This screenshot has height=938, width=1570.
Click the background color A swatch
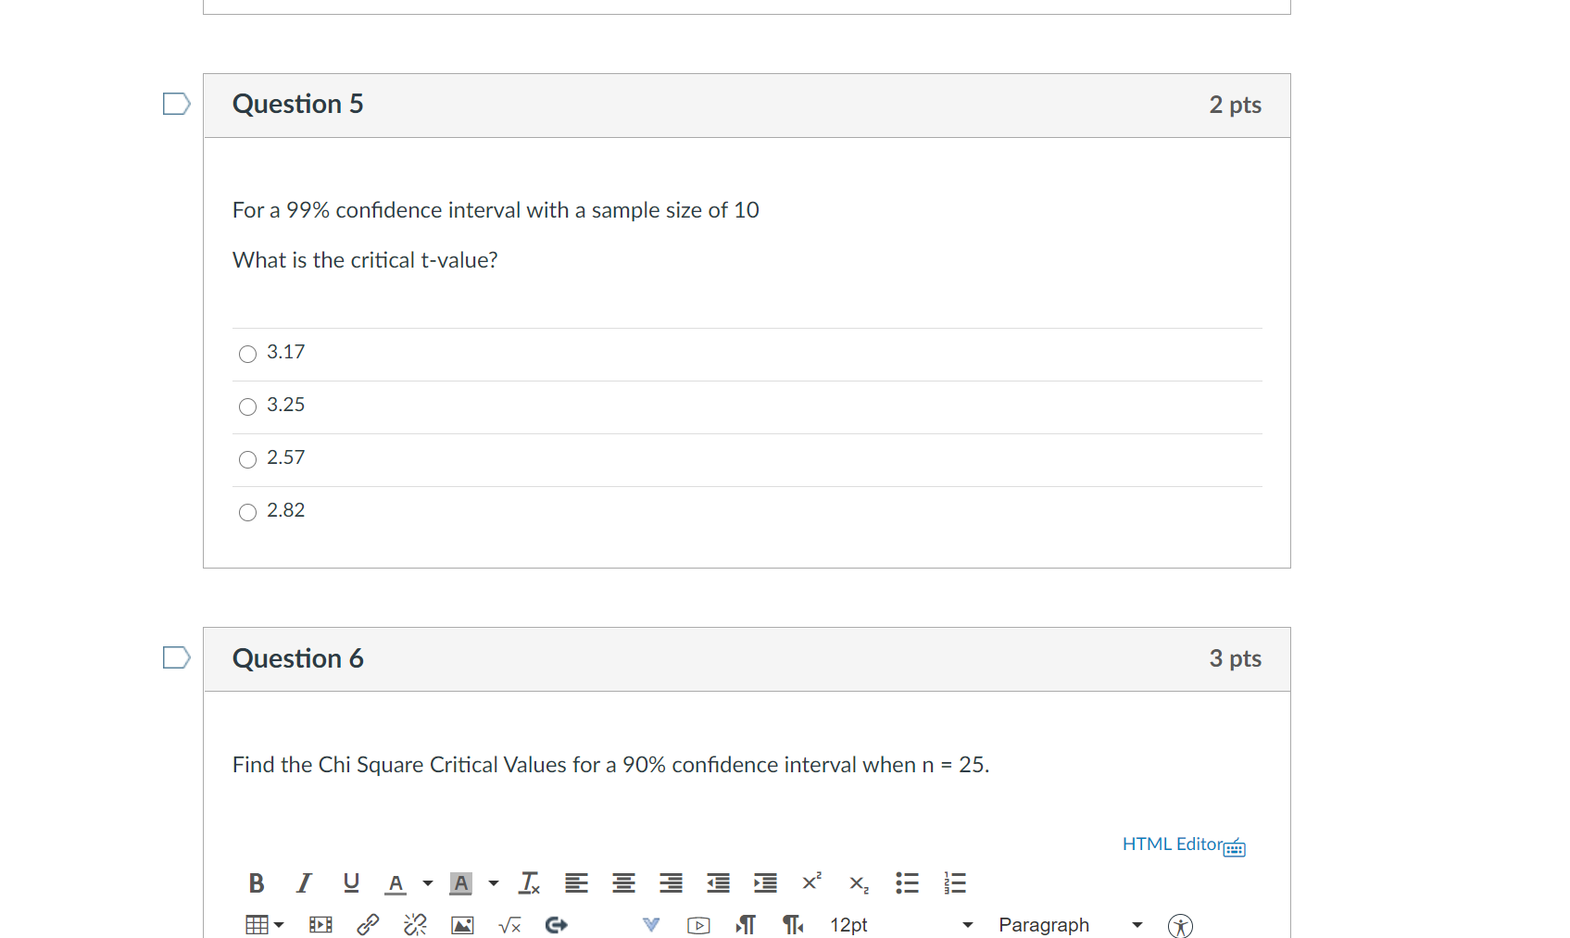[x=461, y=883]
